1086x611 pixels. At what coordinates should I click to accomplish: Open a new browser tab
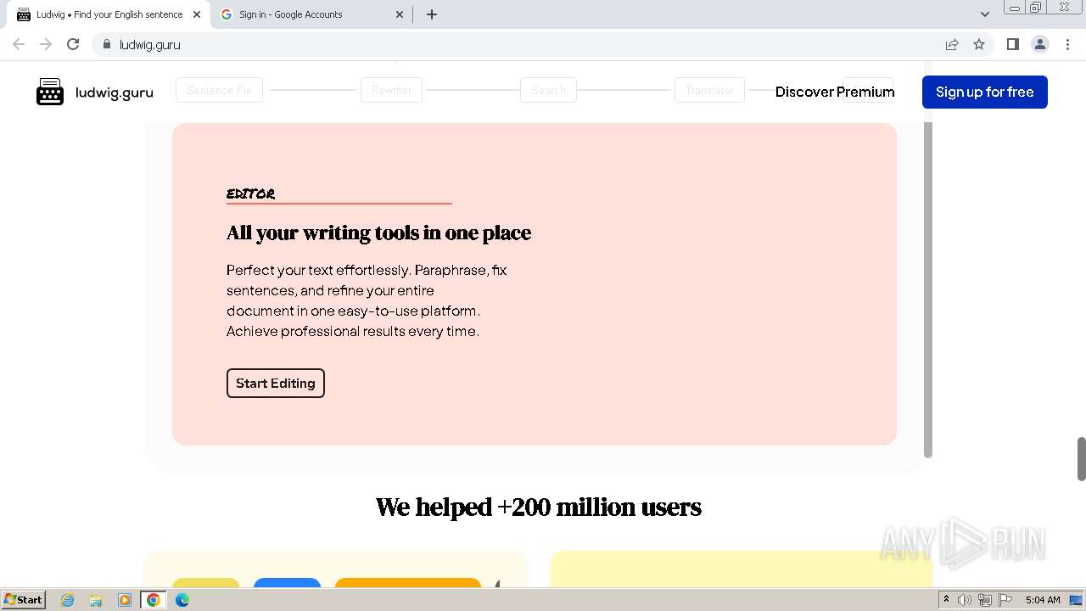click(x=432, y=14)
